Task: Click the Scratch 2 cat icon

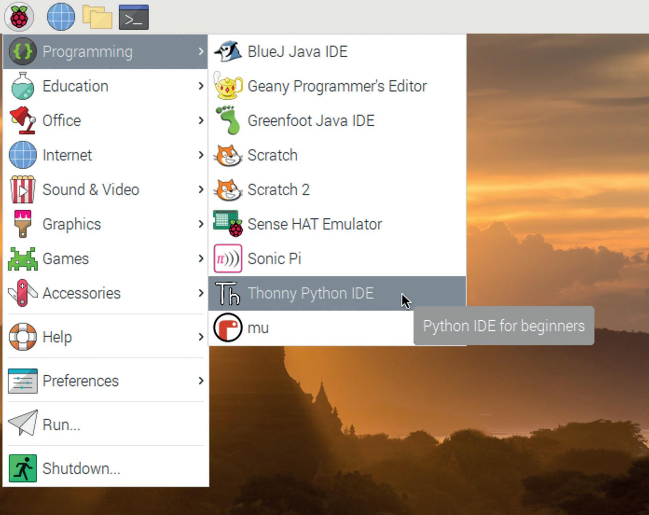Action: point(228,190)
